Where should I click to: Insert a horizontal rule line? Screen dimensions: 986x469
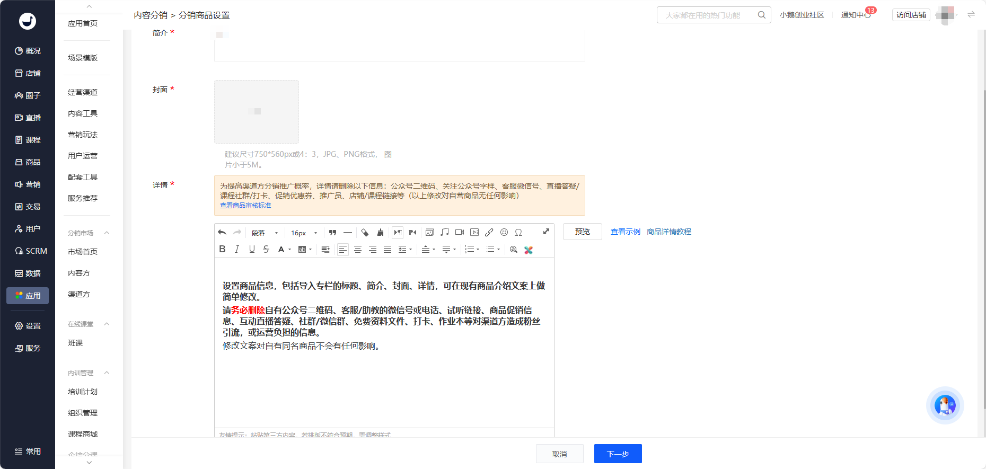point(347,232)
